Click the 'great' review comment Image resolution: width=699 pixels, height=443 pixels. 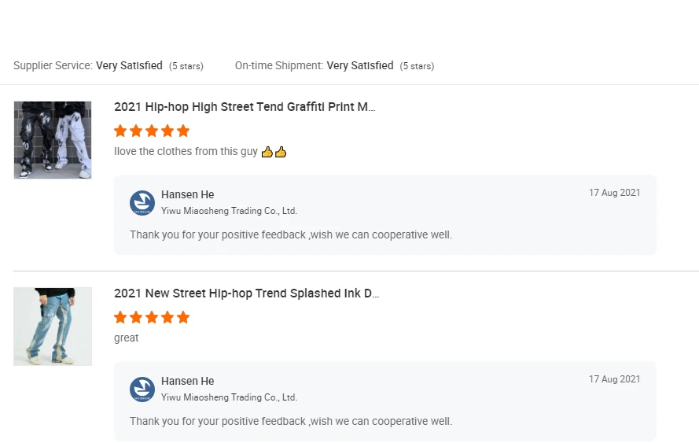(126, 338)
